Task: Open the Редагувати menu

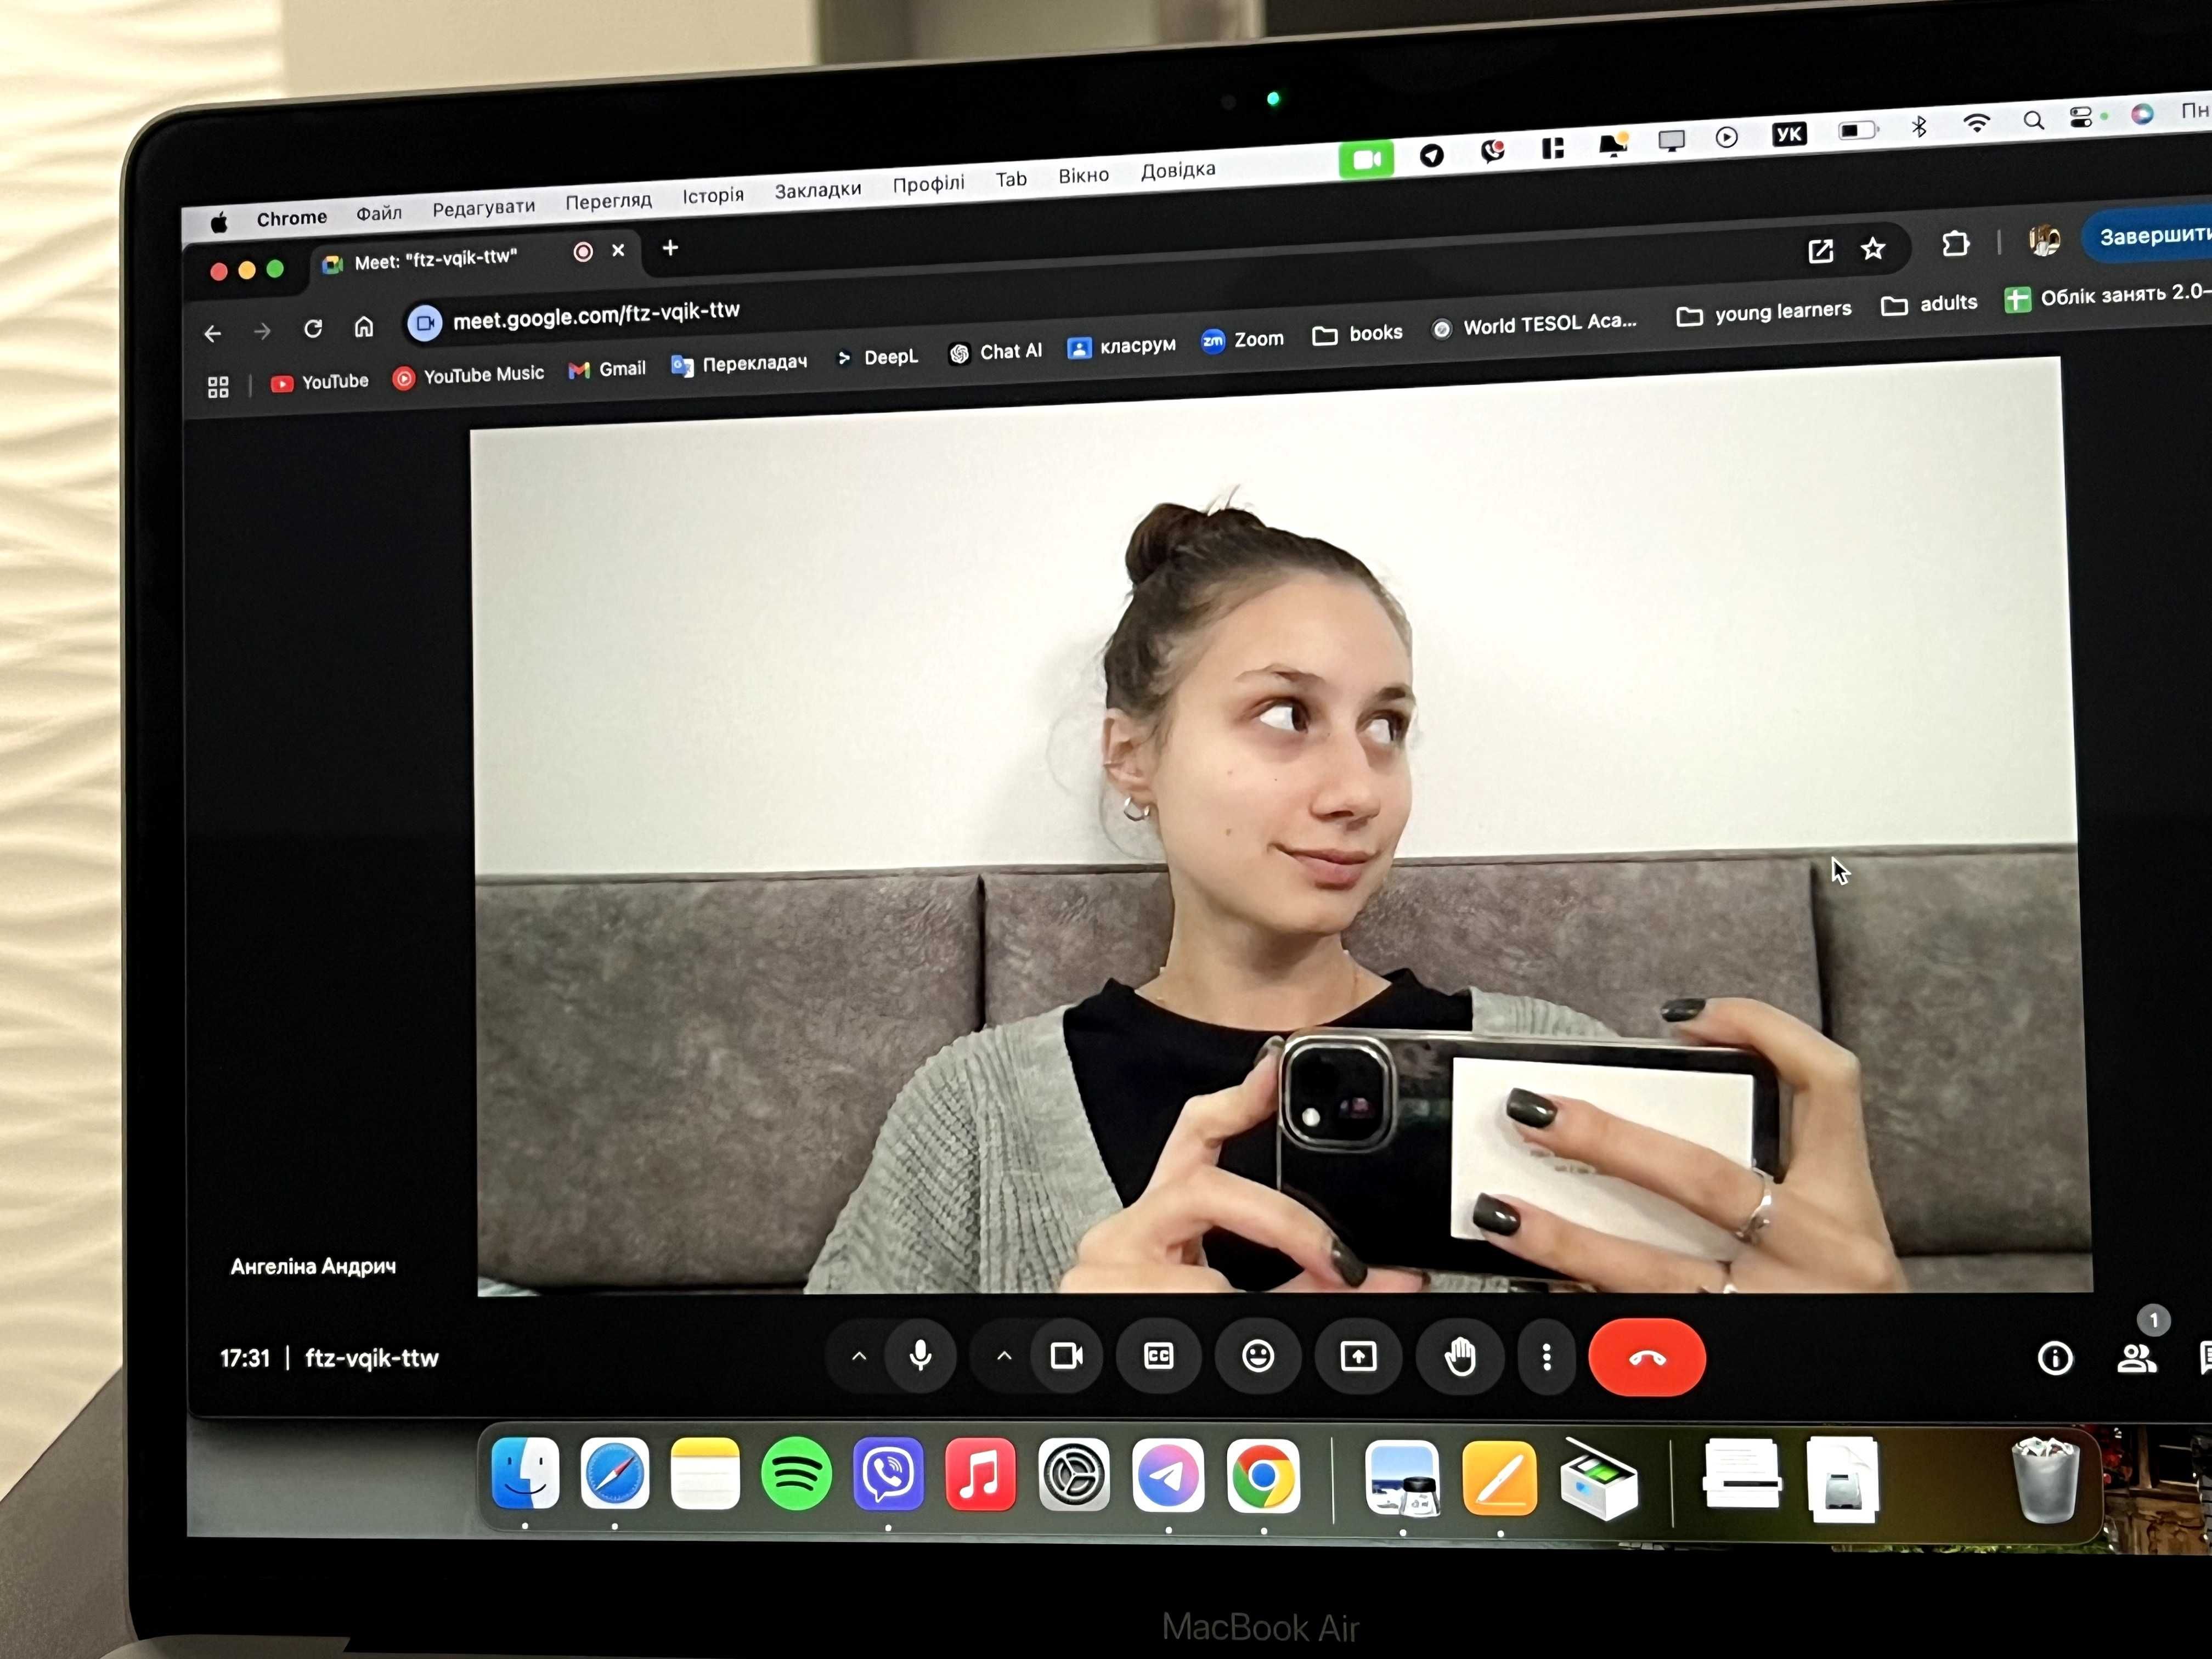Action: tap(483, 207)
